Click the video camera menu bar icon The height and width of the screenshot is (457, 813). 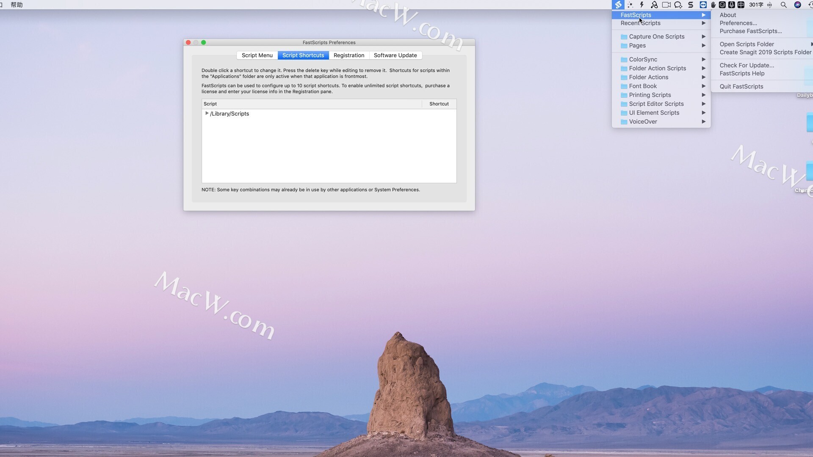click(666, 5)
